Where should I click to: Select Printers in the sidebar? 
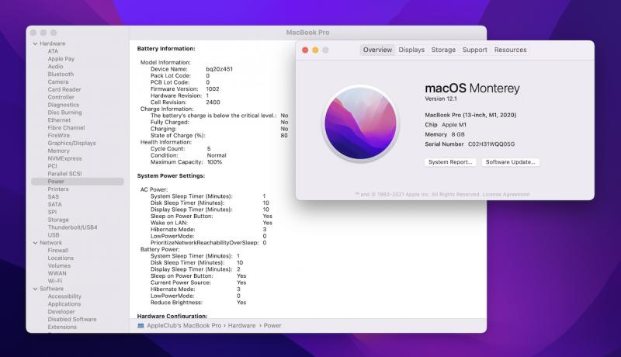[x=58, y=189]
